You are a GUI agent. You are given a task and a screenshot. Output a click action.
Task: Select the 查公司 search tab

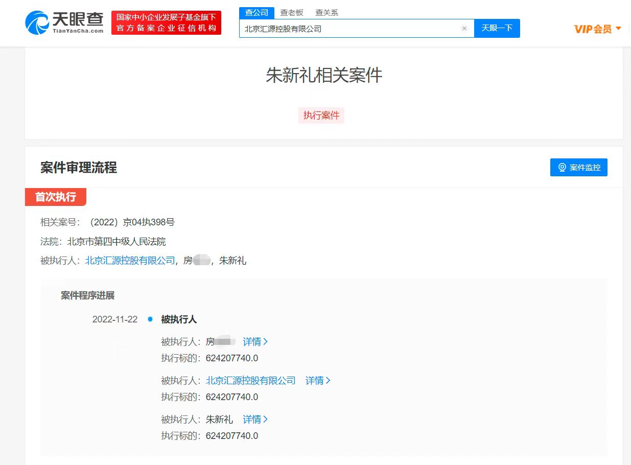(256, 13)
